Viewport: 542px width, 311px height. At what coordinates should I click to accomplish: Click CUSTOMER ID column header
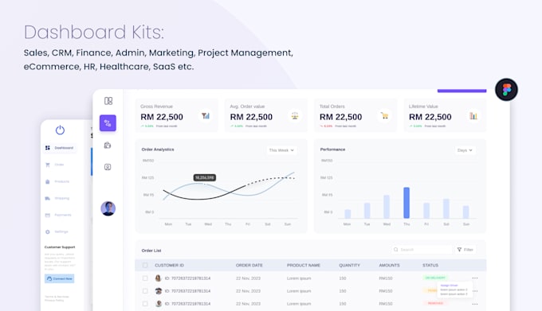coord(169,265)
